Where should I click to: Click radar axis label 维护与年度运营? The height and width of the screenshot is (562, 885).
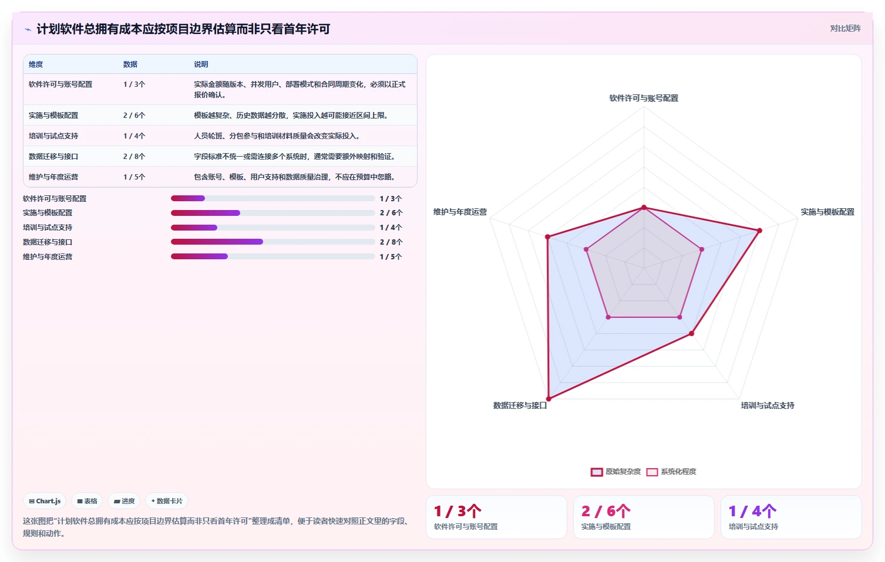coord(460,212)
